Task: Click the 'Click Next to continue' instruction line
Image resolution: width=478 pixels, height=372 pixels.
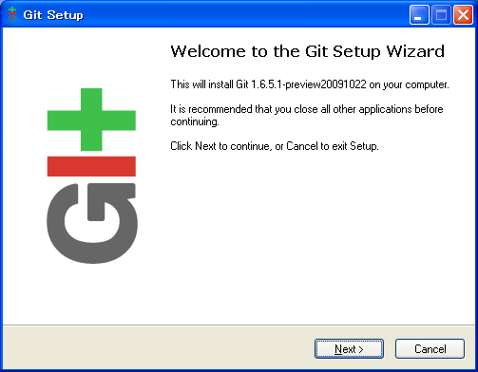Action: [x=275, y=146]
